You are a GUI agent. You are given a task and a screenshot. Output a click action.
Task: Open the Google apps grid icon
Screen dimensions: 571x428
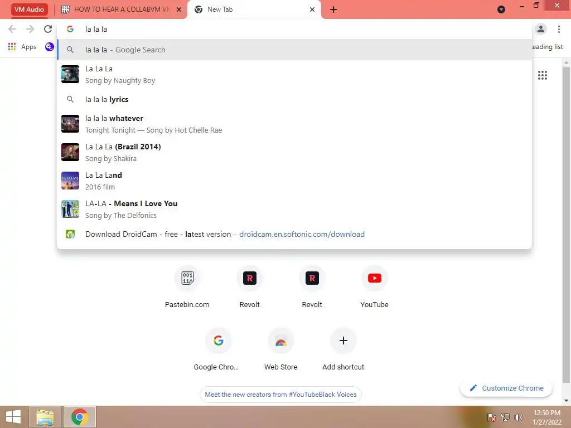[x=542, y=75]
